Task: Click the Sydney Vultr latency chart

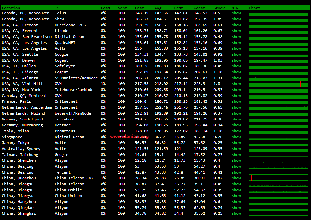Action: [x=278, y=150]
